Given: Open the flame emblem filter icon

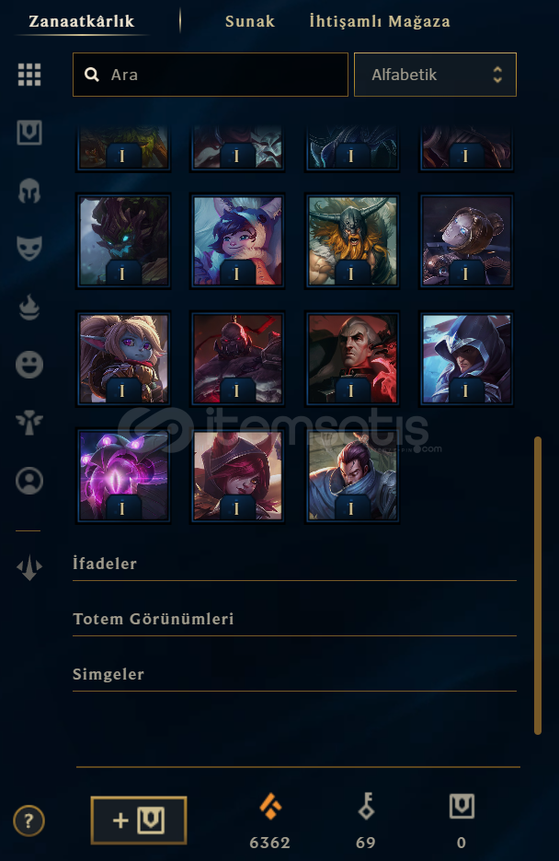Looking at the screenshot, I should (x=29, y=307).
